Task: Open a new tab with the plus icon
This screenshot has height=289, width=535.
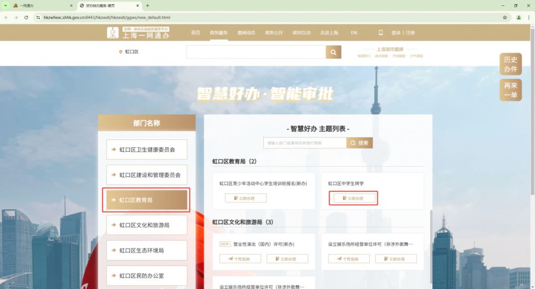Action: coord(148,5)
